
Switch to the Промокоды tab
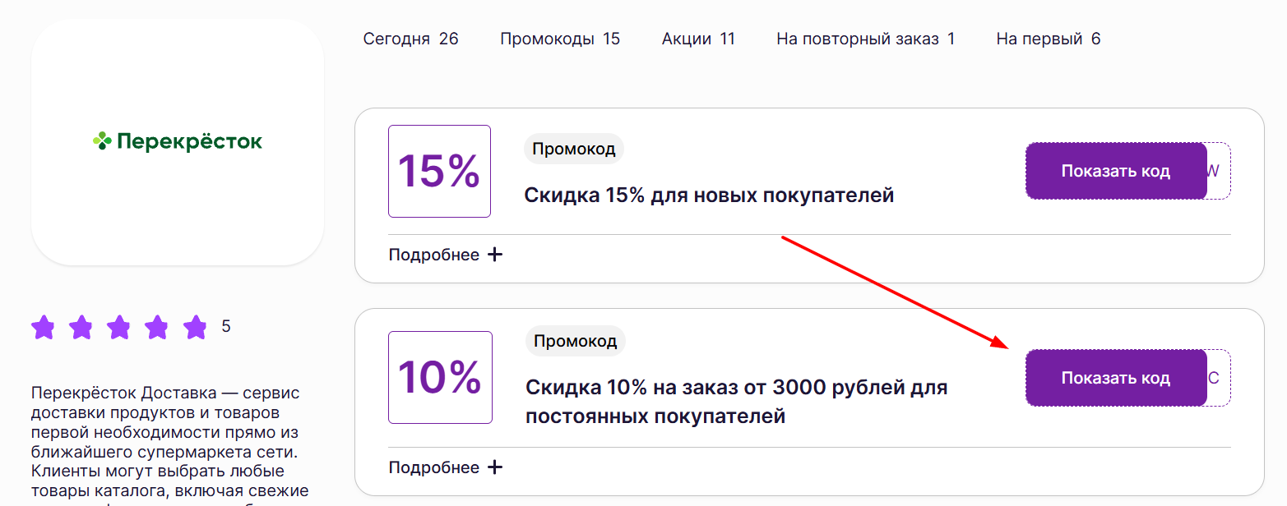click(x=560, y=38)
